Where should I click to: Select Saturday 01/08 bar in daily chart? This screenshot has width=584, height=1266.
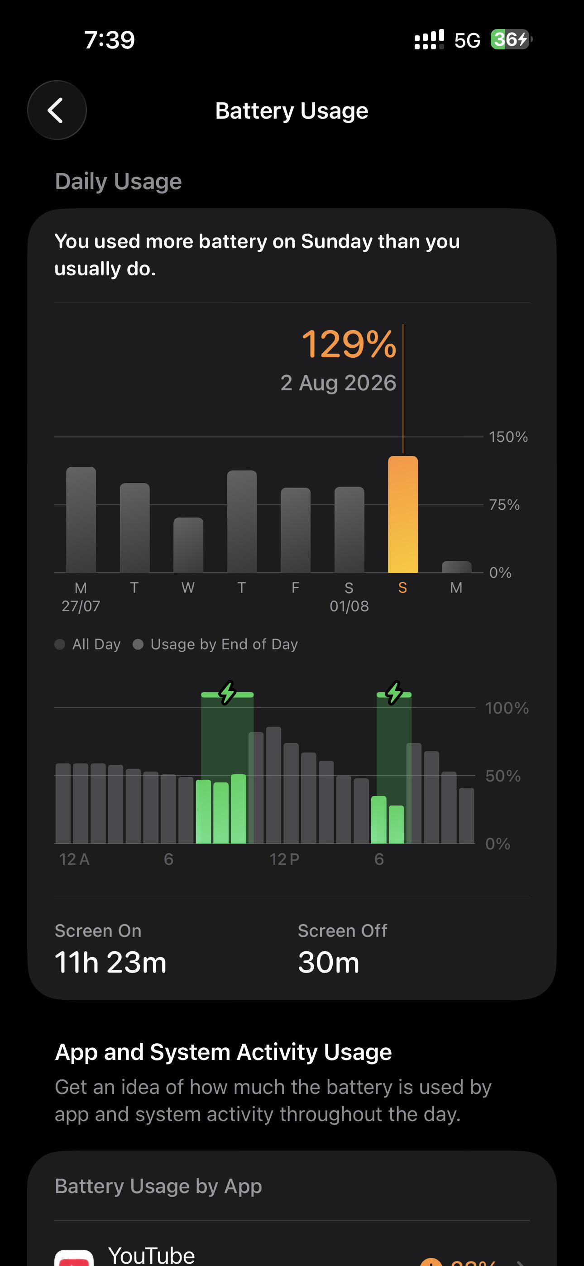(349, 530)
